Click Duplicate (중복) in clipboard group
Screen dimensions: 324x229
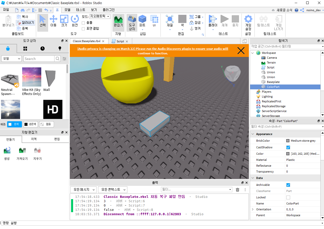coord(22,28)
